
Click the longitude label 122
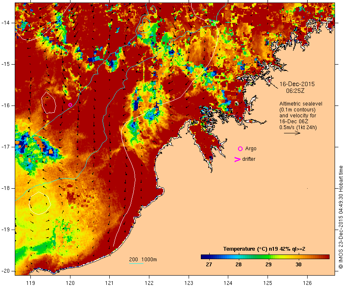pos(149,283)
